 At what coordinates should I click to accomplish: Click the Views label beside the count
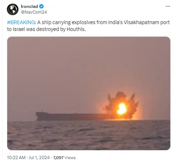tap(70, 158)
